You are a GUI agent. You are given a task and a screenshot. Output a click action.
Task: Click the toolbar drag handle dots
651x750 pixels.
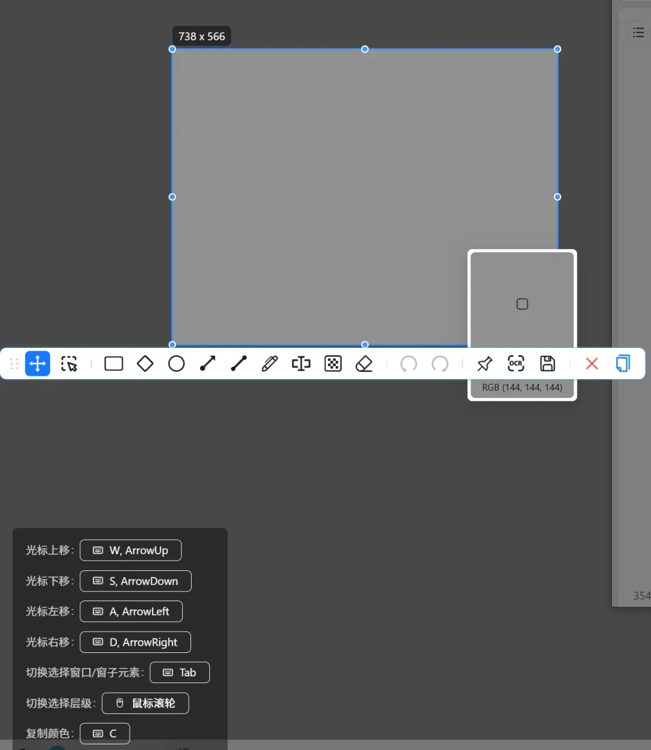tap(14, 364)
